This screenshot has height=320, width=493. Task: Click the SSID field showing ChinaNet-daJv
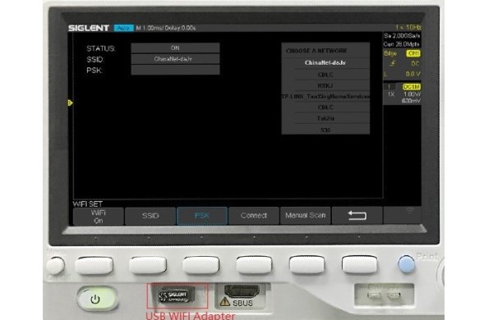(x=175, y=59)
